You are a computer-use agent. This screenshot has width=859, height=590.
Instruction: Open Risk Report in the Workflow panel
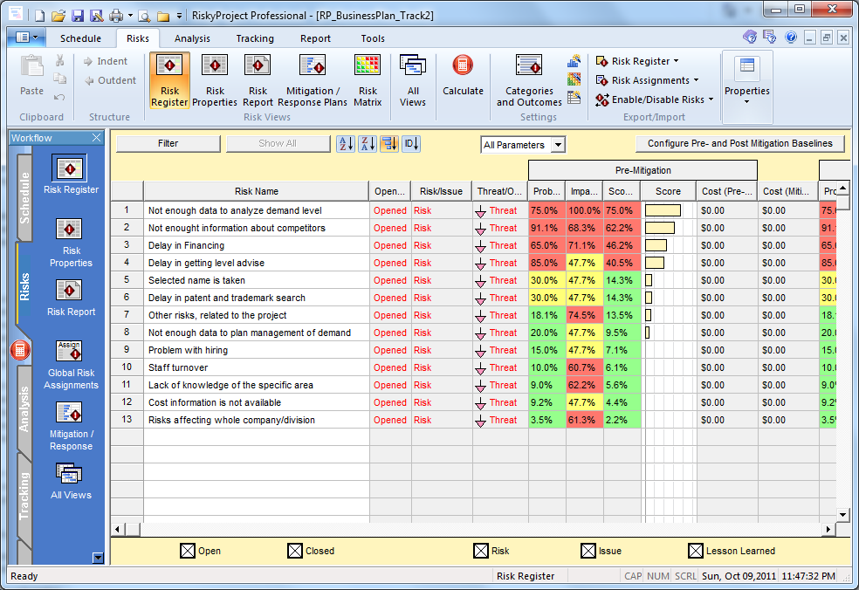point(71,298)
